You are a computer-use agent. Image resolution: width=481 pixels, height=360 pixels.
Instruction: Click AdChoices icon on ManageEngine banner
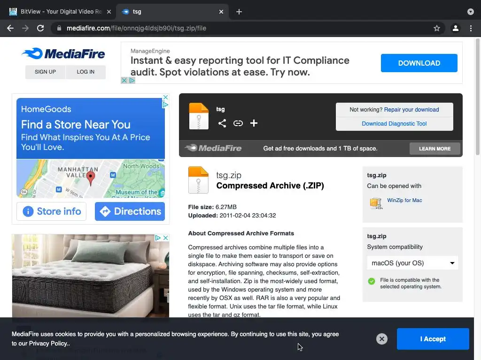tap(132, 80)
